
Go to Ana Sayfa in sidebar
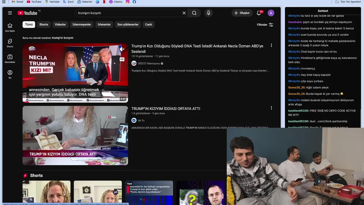tap(10, 27)
